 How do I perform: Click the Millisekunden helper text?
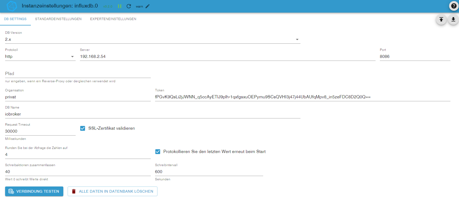[x=16, y=139]
